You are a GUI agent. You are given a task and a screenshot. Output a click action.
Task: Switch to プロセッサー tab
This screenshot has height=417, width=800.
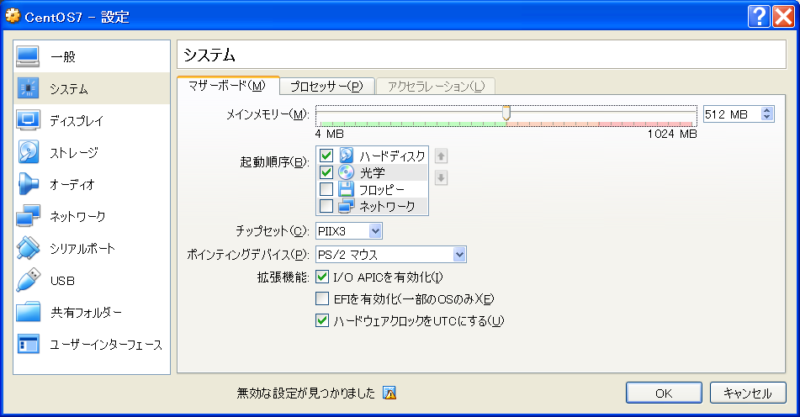point(326,86)
